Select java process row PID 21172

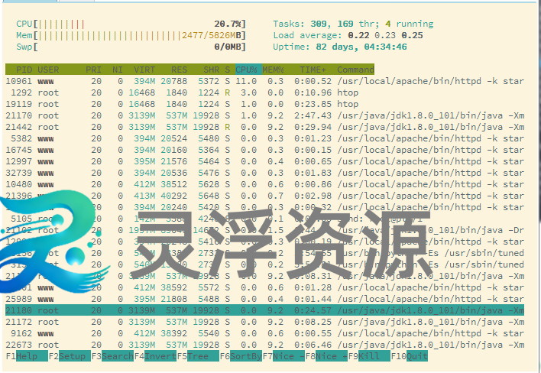click(264, 322)
